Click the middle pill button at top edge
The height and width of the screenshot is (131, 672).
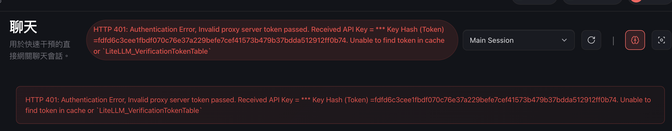click(592, 2)
